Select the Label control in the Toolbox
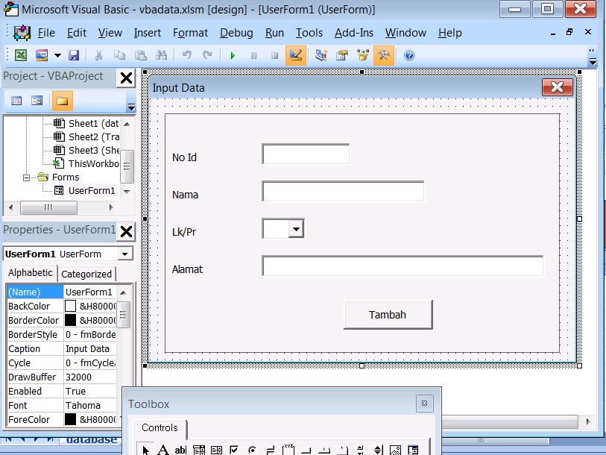Screen dimensions: 606x455 [162, 449]
